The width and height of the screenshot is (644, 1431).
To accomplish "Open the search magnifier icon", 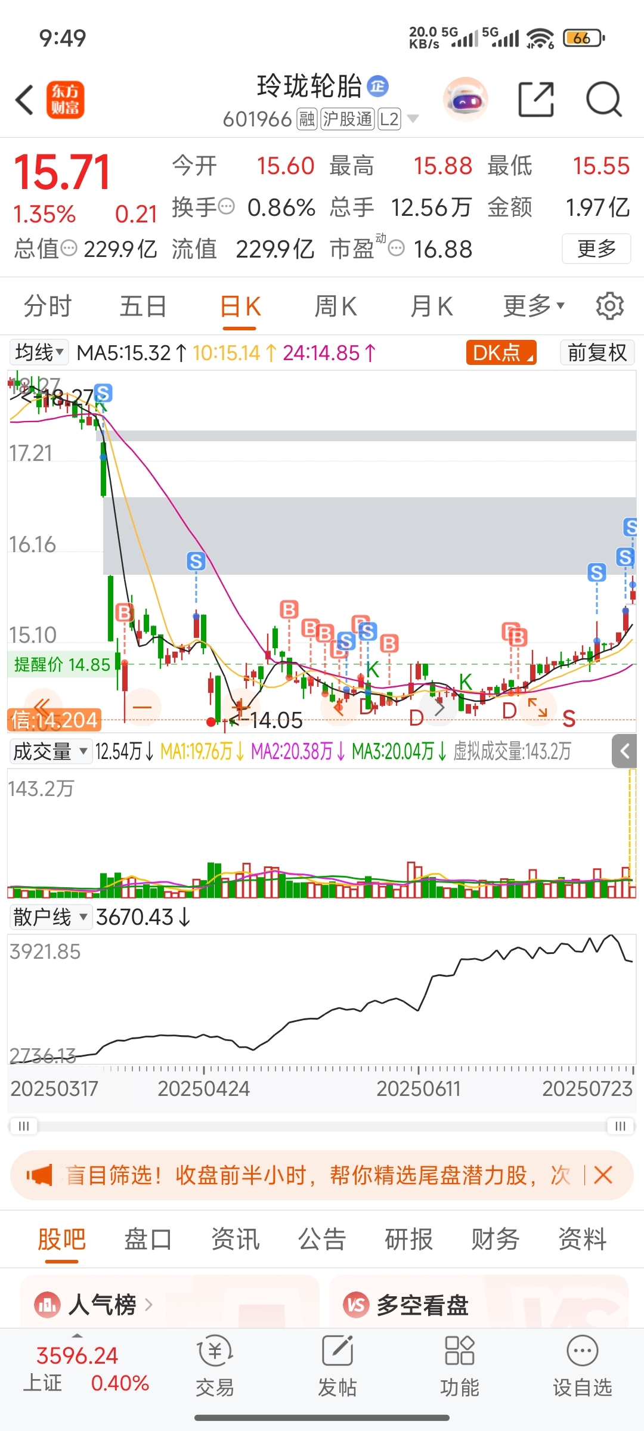I will (x=604, y=100).
